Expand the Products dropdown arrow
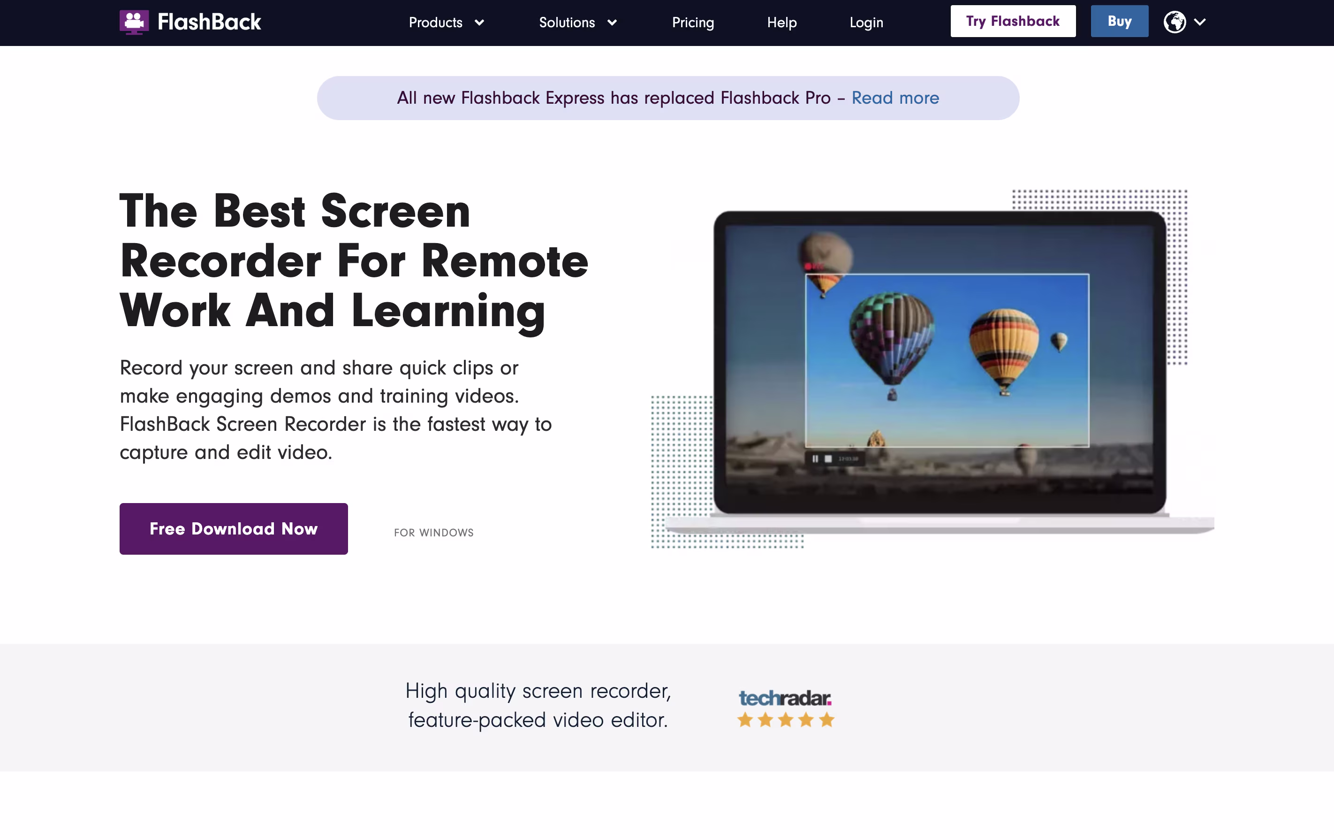Viewport: 1334px width, 840px height. coord(479,23)
